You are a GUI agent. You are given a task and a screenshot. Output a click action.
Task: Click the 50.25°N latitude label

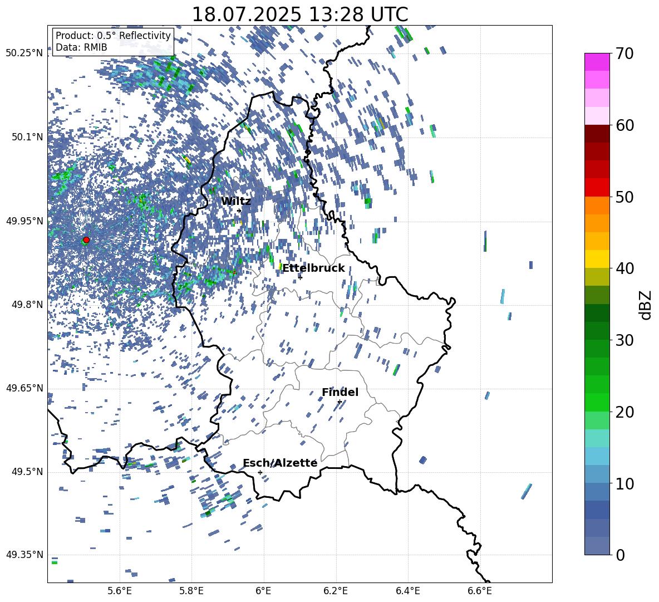point(25,53)
